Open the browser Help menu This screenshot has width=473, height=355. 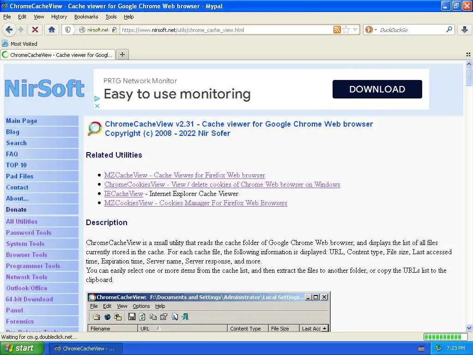coord(128,17)
